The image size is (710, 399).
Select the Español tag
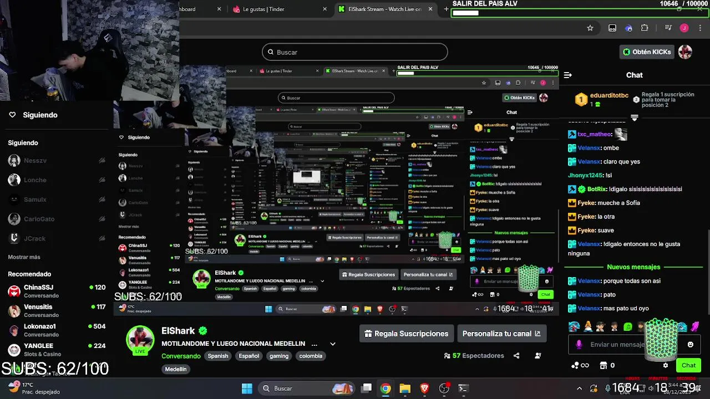[x=249, y=356]
